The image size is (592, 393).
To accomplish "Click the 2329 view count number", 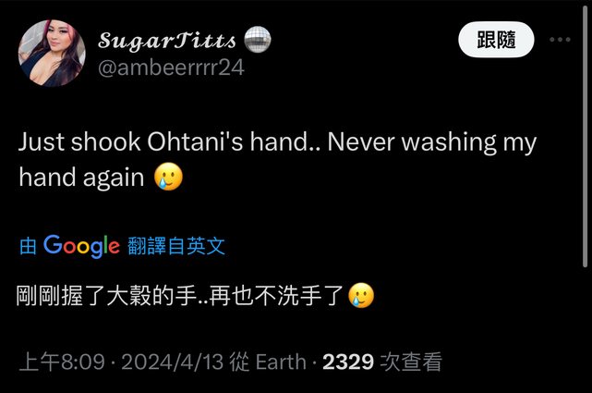I will point(348,362).
